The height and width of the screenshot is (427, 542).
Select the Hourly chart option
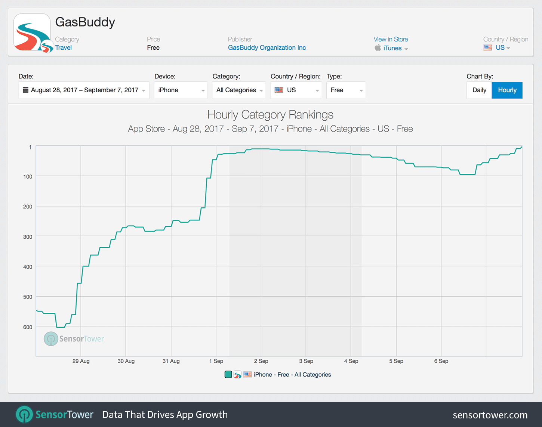[x=507, y=90]
